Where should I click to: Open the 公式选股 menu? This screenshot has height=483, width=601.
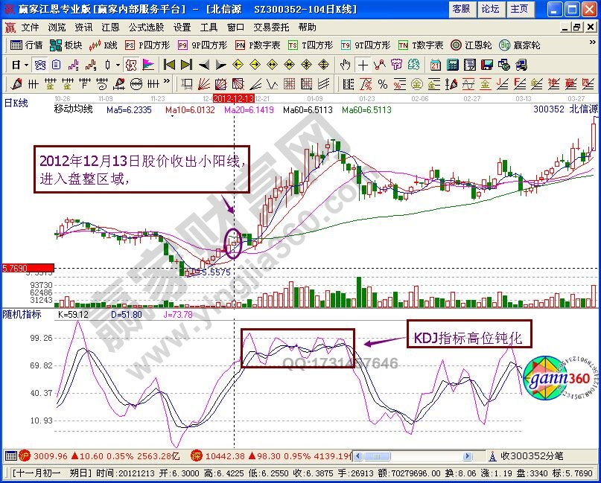coord(144,27)
